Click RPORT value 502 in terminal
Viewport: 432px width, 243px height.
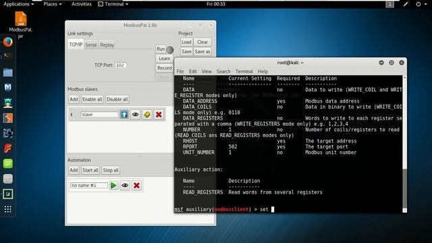click(x=233, y=147)
